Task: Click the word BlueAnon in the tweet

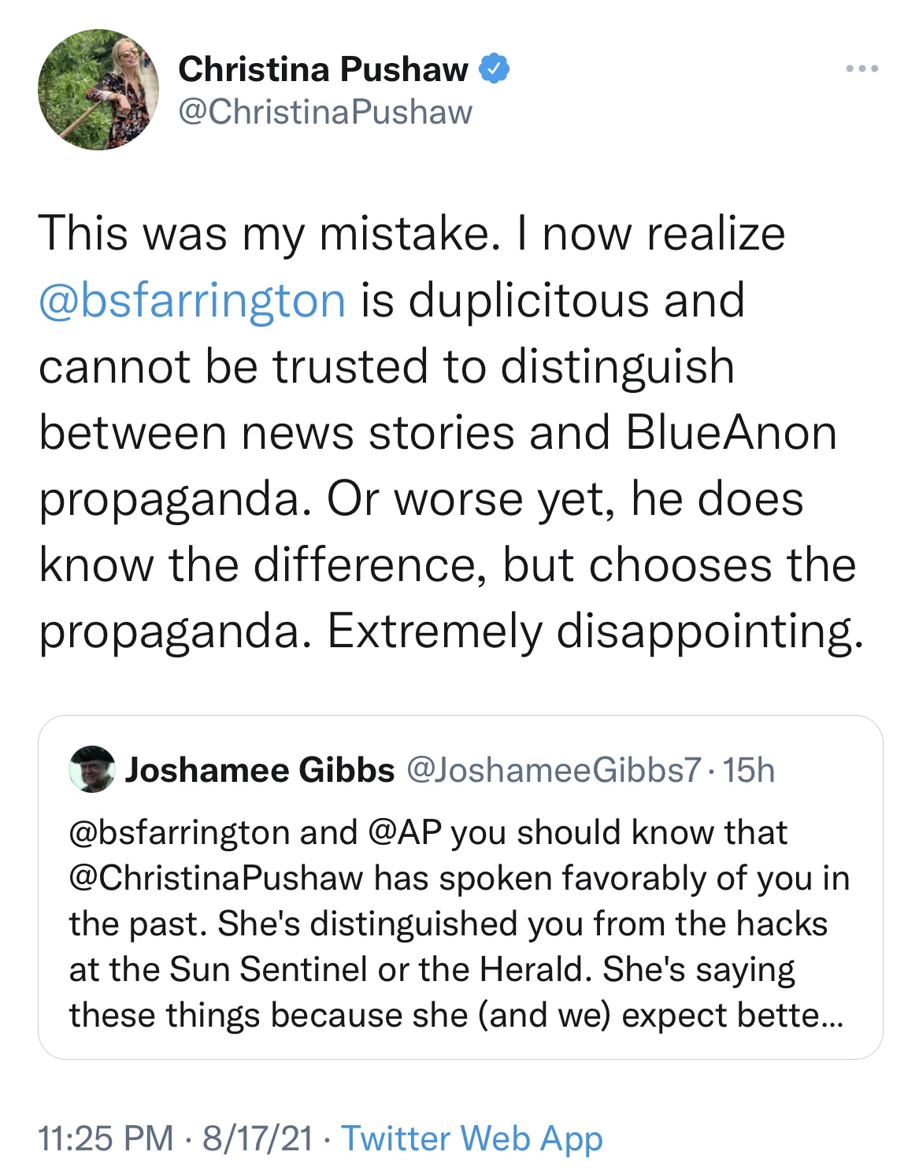Action: (x=732, y=433)
